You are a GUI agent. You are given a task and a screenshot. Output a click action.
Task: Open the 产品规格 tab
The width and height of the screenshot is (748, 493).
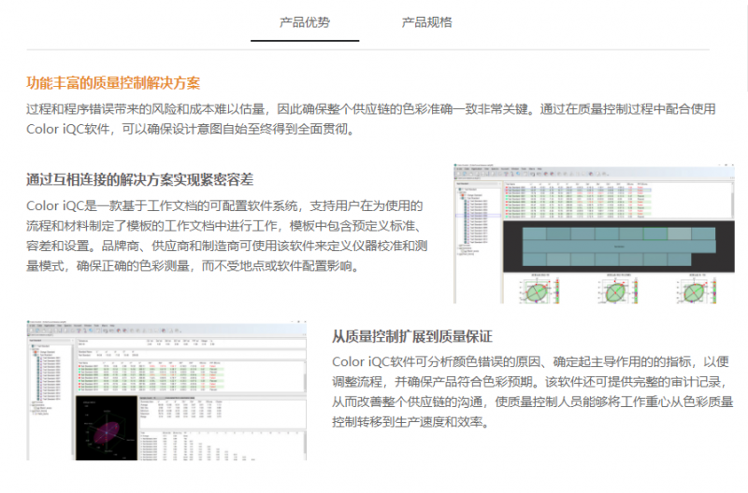(x=427, y=22)
